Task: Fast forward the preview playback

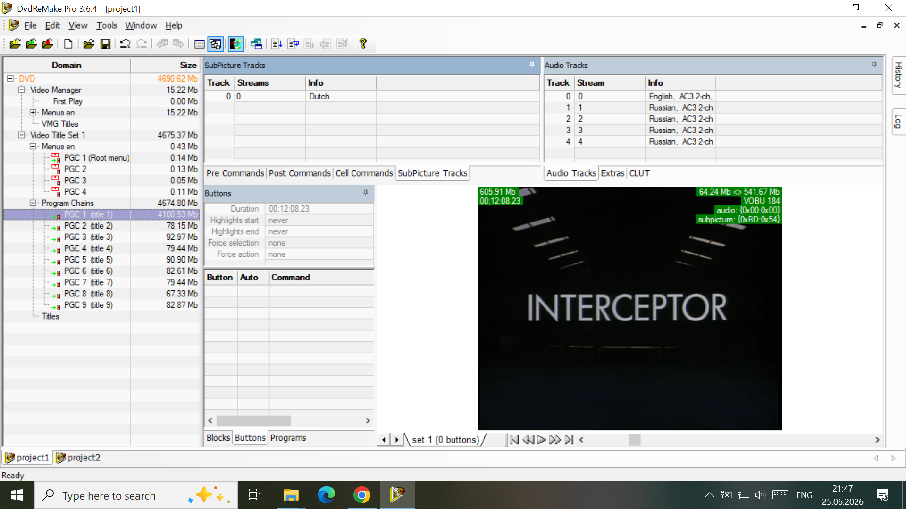Action: [x=555, y=440]
